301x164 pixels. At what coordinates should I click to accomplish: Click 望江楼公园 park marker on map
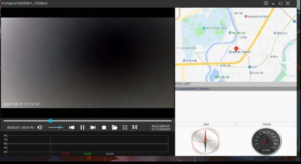(230, 33)
